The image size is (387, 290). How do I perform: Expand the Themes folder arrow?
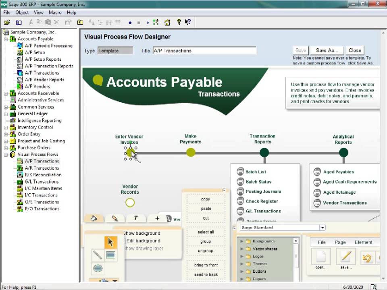coord(241,264)
